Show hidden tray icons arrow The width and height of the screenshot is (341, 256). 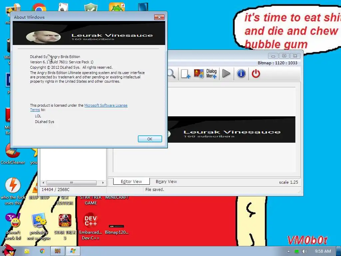(x=288, y=251)
